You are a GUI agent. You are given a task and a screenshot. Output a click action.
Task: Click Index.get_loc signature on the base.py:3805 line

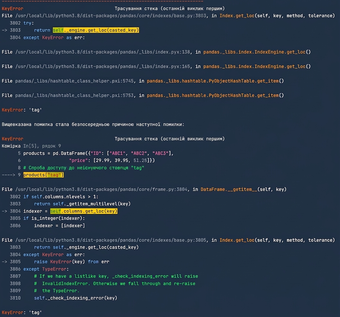pos(277,240)
